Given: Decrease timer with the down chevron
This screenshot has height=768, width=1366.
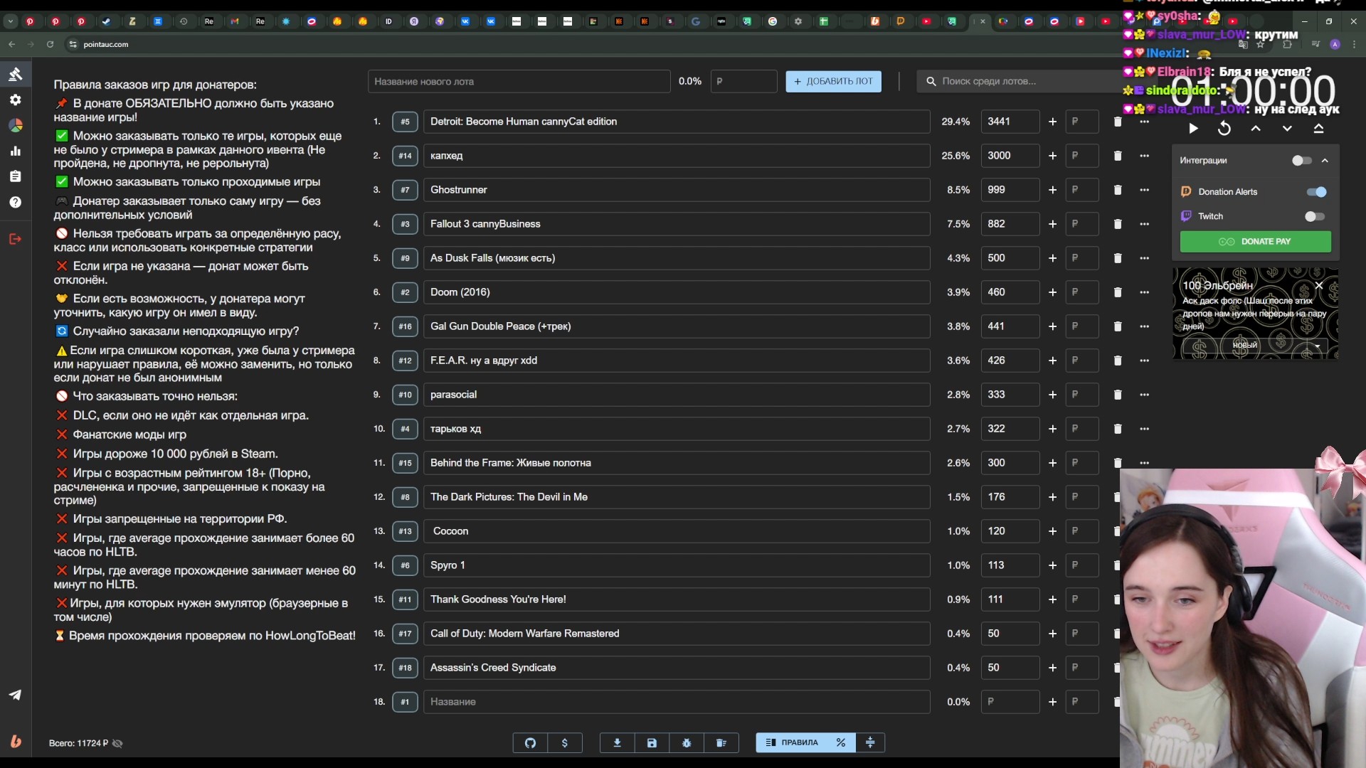Looking at the screenshot, I should click(x=1287, y=129).
